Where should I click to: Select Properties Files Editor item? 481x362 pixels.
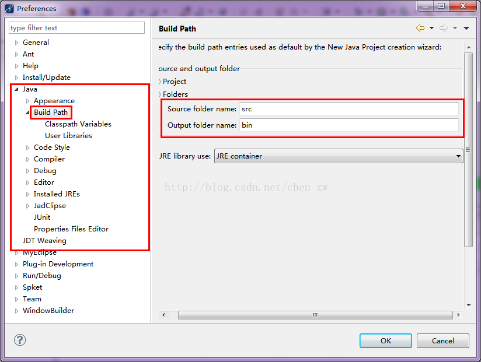click(71, 229)
